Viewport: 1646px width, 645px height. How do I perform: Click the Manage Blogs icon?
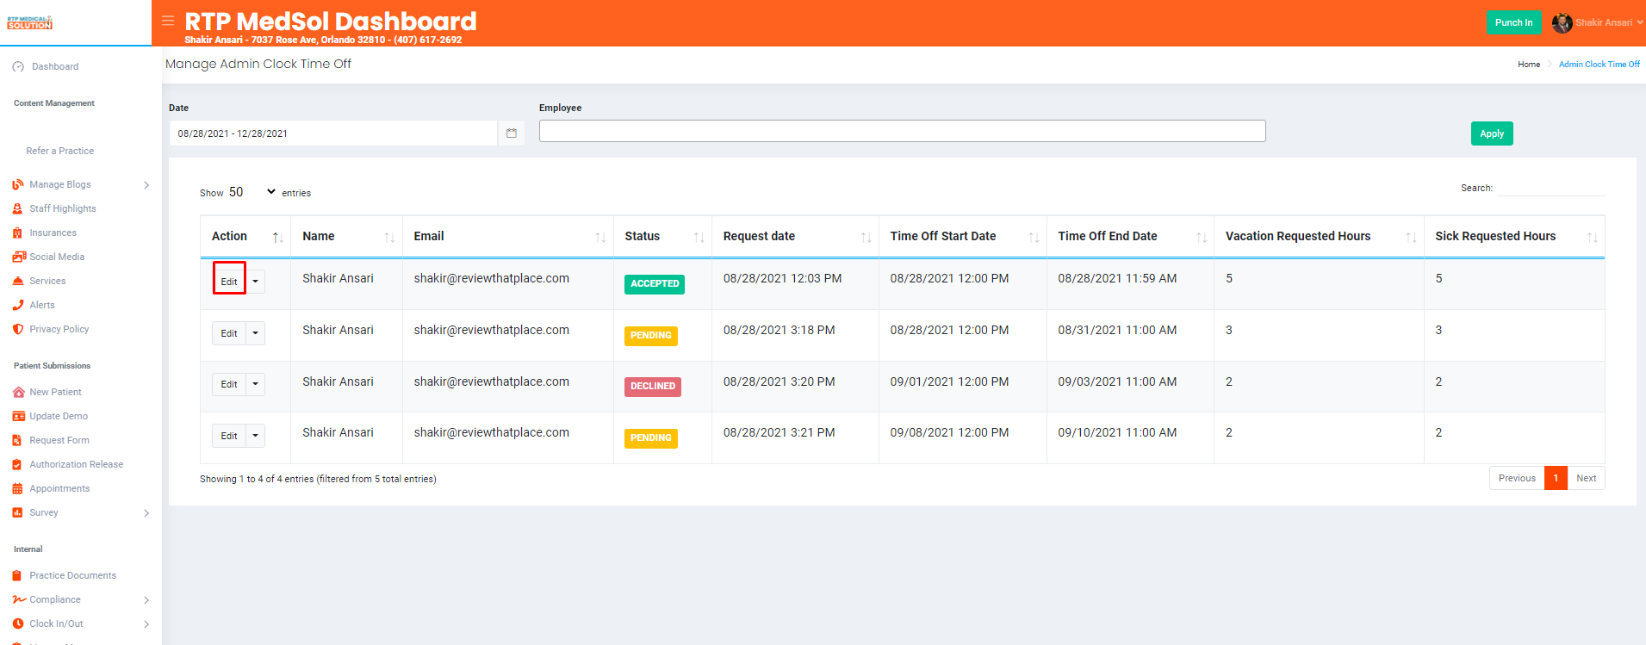point(18,184)
